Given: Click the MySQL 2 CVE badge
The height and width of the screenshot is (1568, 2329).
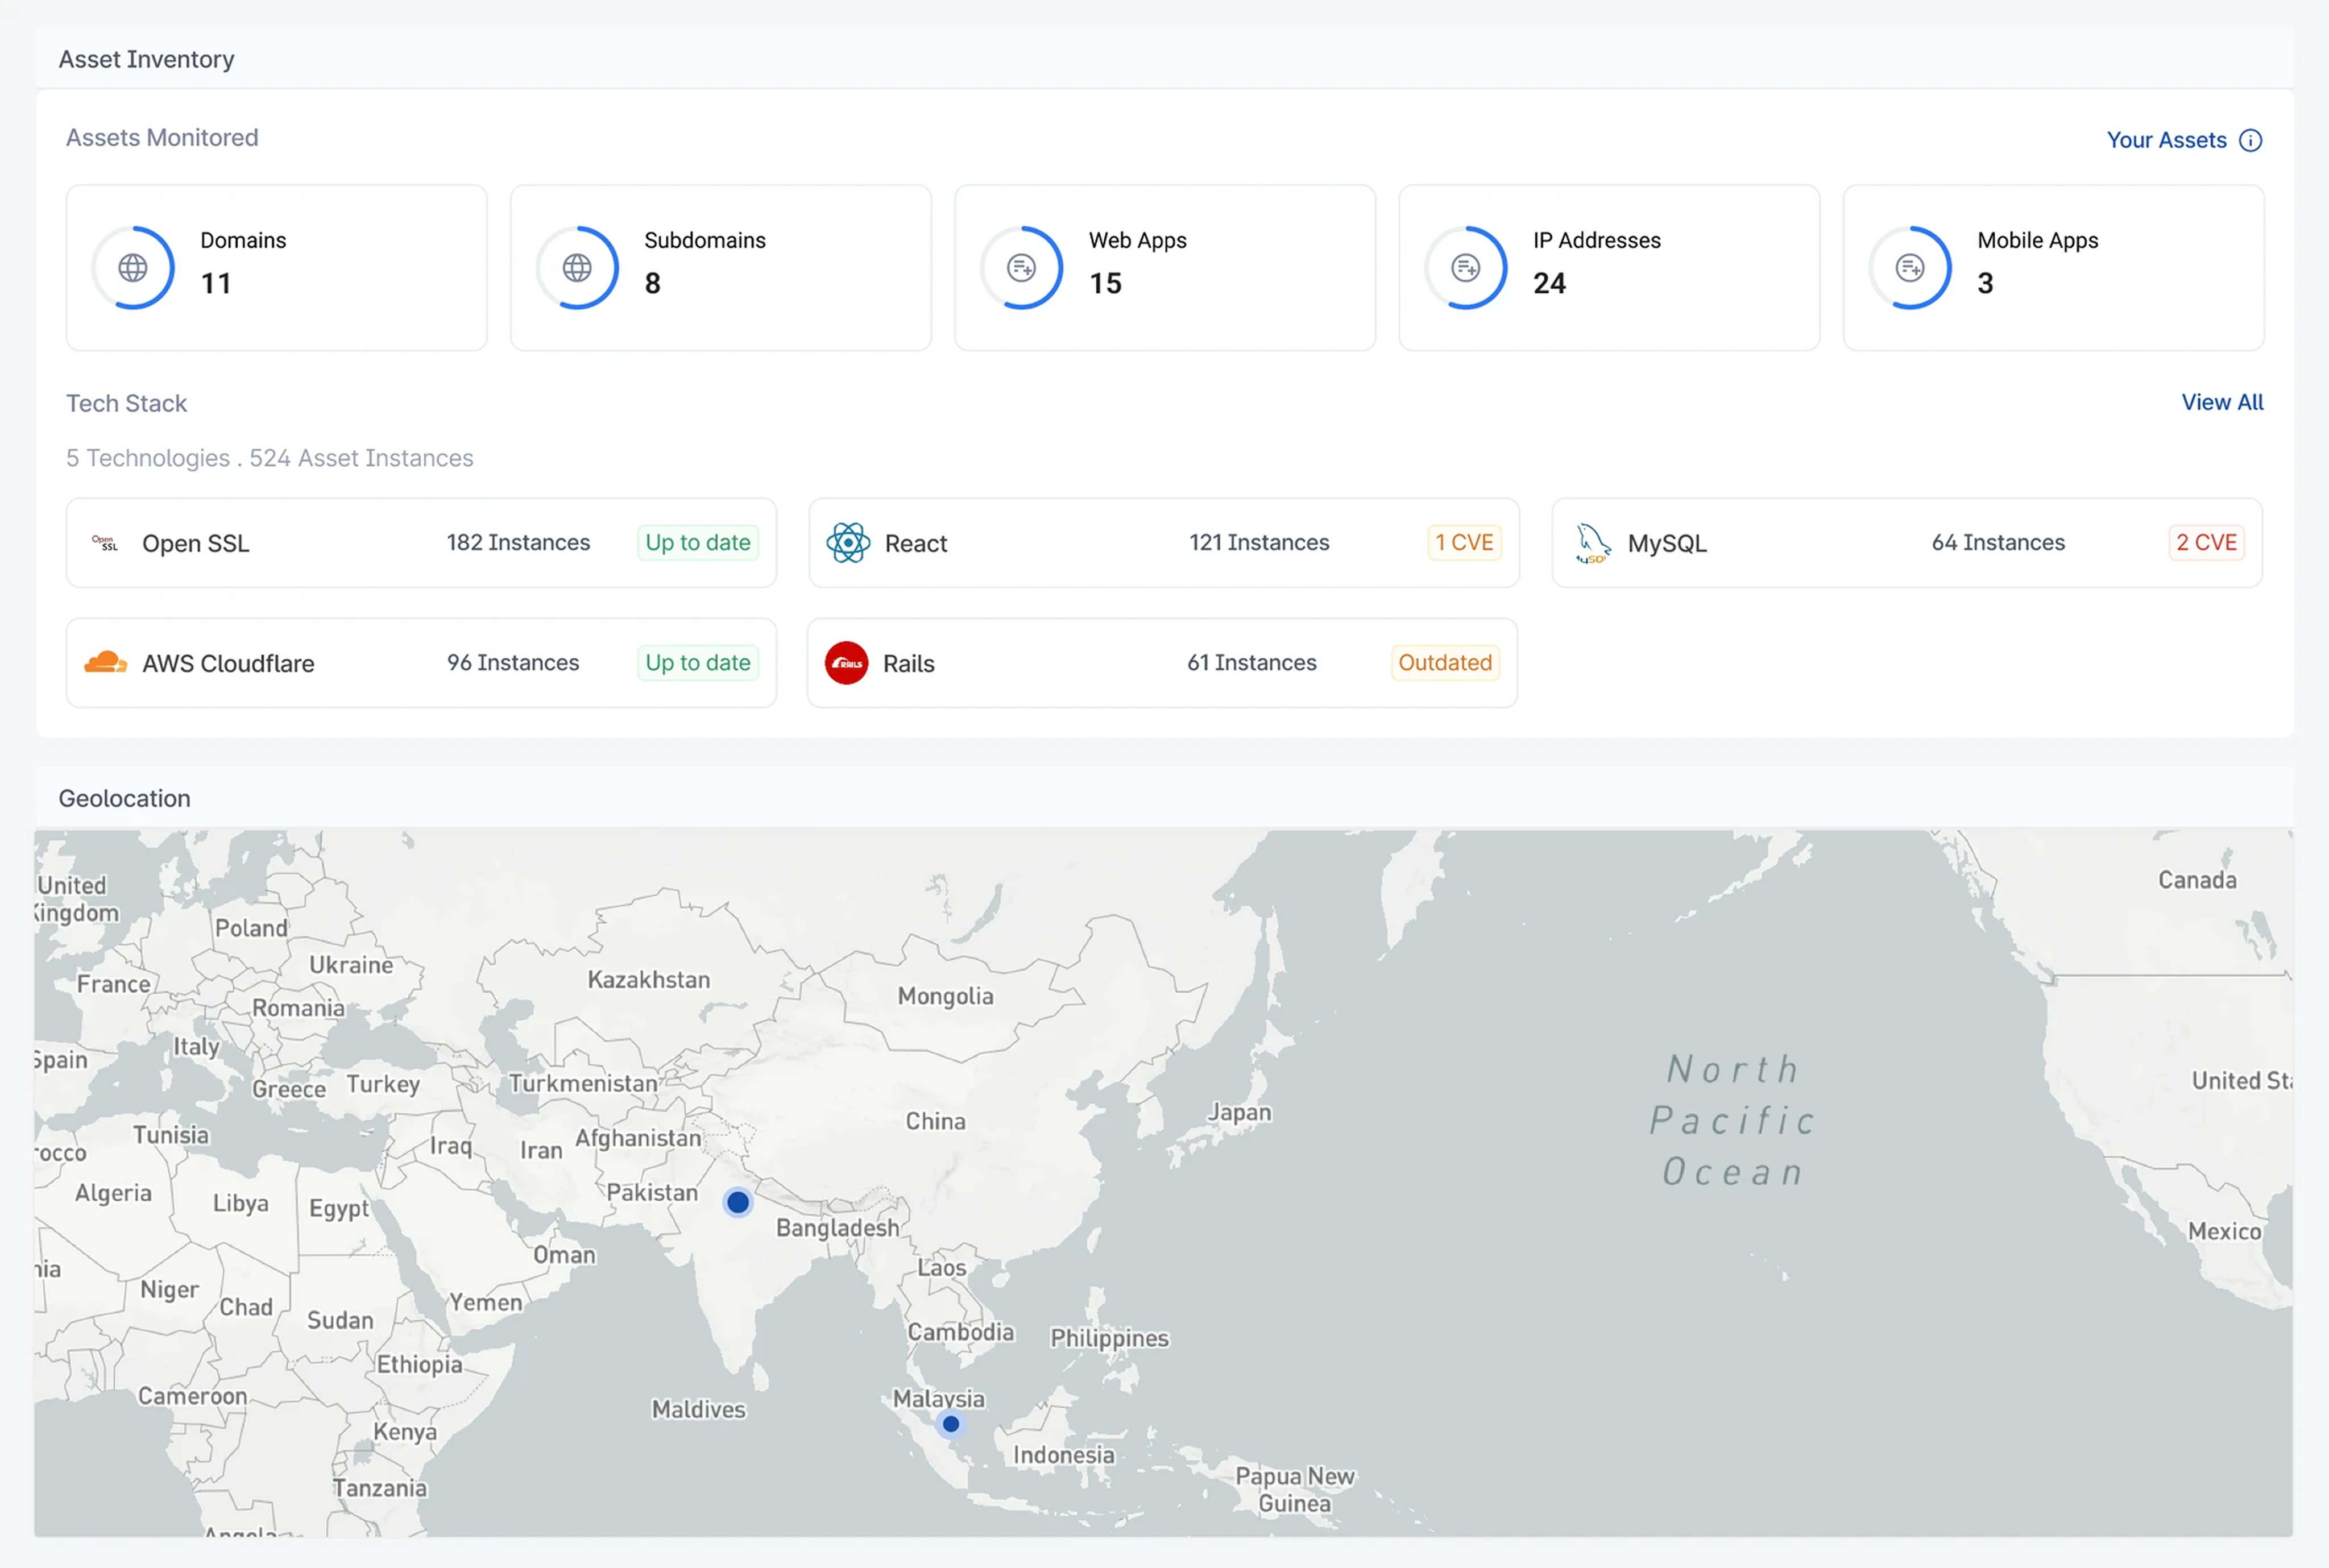Looking at the screenshot, I should pos(2206,543).
